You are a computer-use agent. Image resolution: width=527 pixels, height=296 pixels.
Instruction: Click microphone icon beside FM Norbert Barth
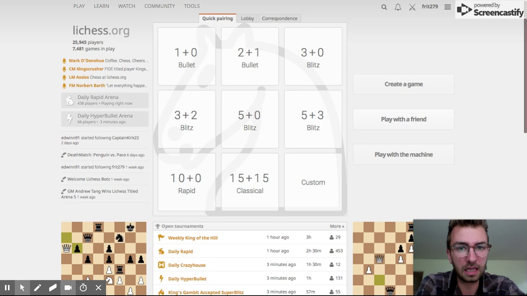(x=64, y=86)
